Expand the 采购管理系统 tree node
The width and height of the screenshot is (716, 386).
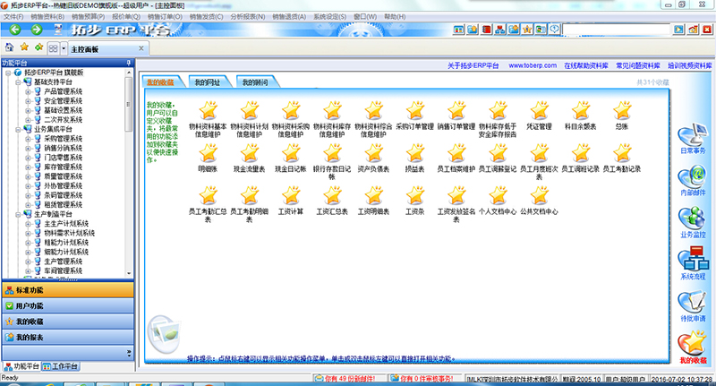pos(28,139)
